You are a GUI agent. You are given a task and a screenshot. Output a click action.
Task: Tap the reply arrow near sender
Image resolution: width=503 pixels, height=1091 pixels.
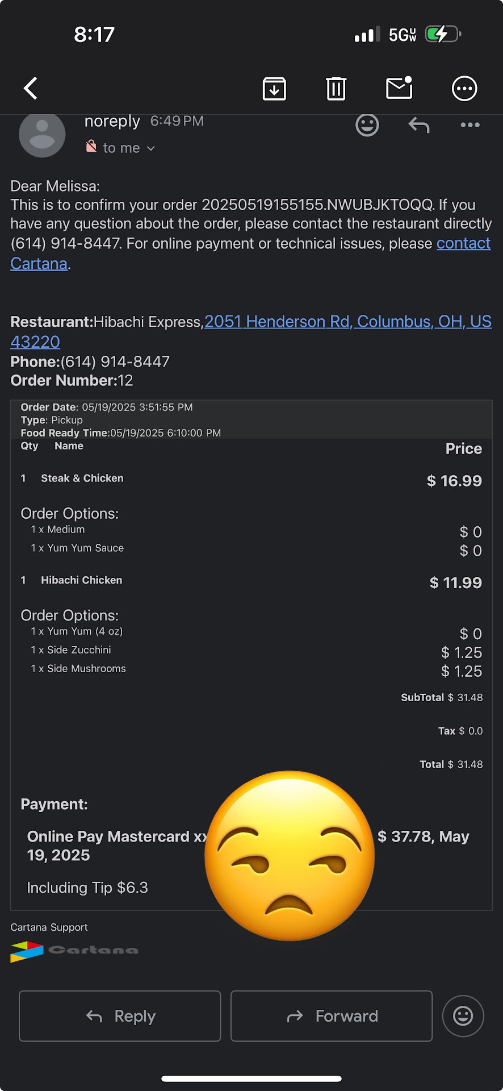(419, 125)
